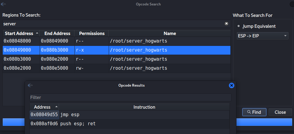
Task: Select the Jump Equivalent radio button
Action: pyautogui.click(x=239, y=26)
